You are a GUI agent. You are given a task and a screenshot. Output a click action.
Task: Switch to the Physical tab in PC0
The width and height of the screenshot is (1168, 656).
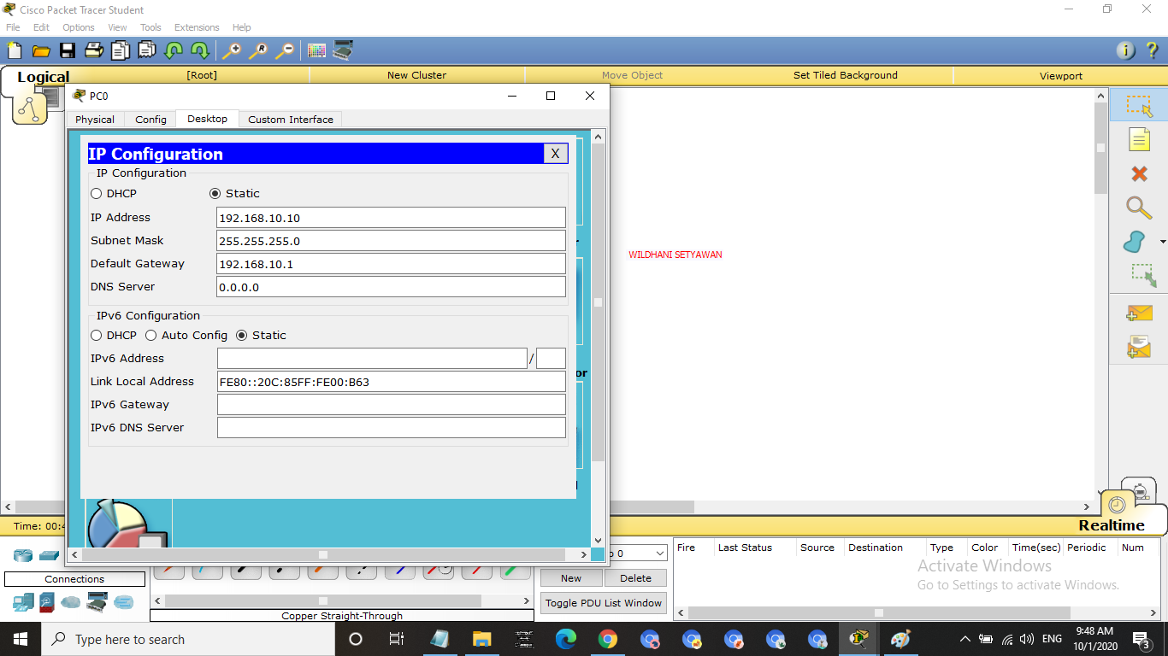point(95,120)
